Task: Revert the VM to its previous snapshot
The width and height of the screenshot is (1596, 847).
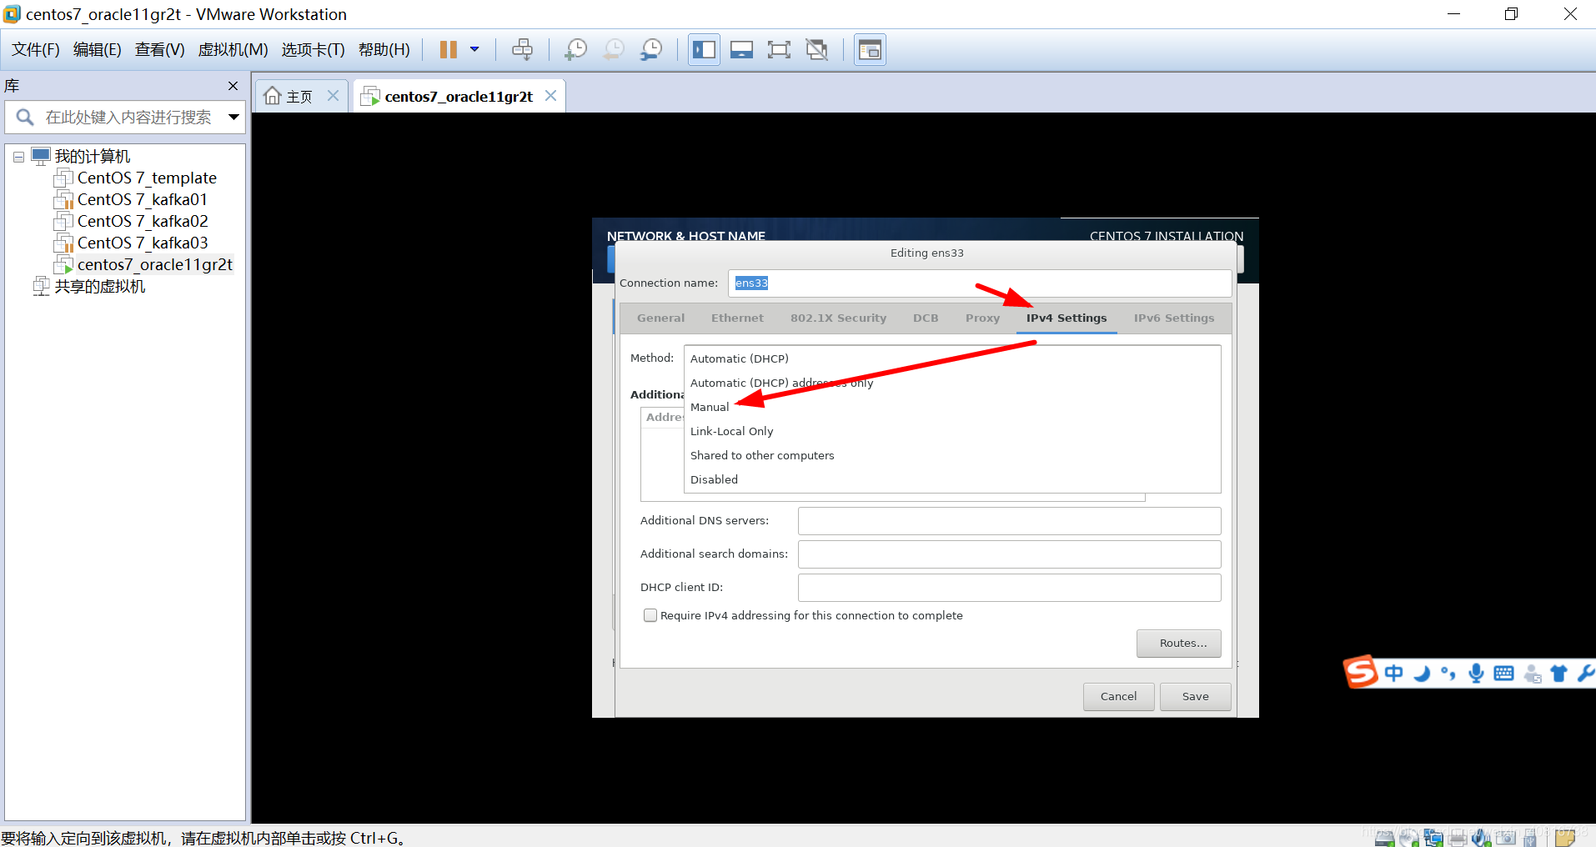Action: [614, 50]
